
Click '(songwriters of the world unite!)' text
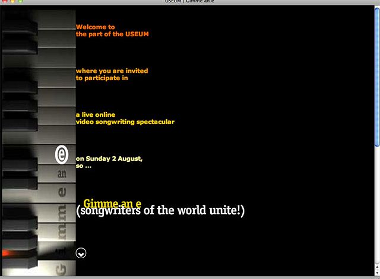[x=160, y=211]
